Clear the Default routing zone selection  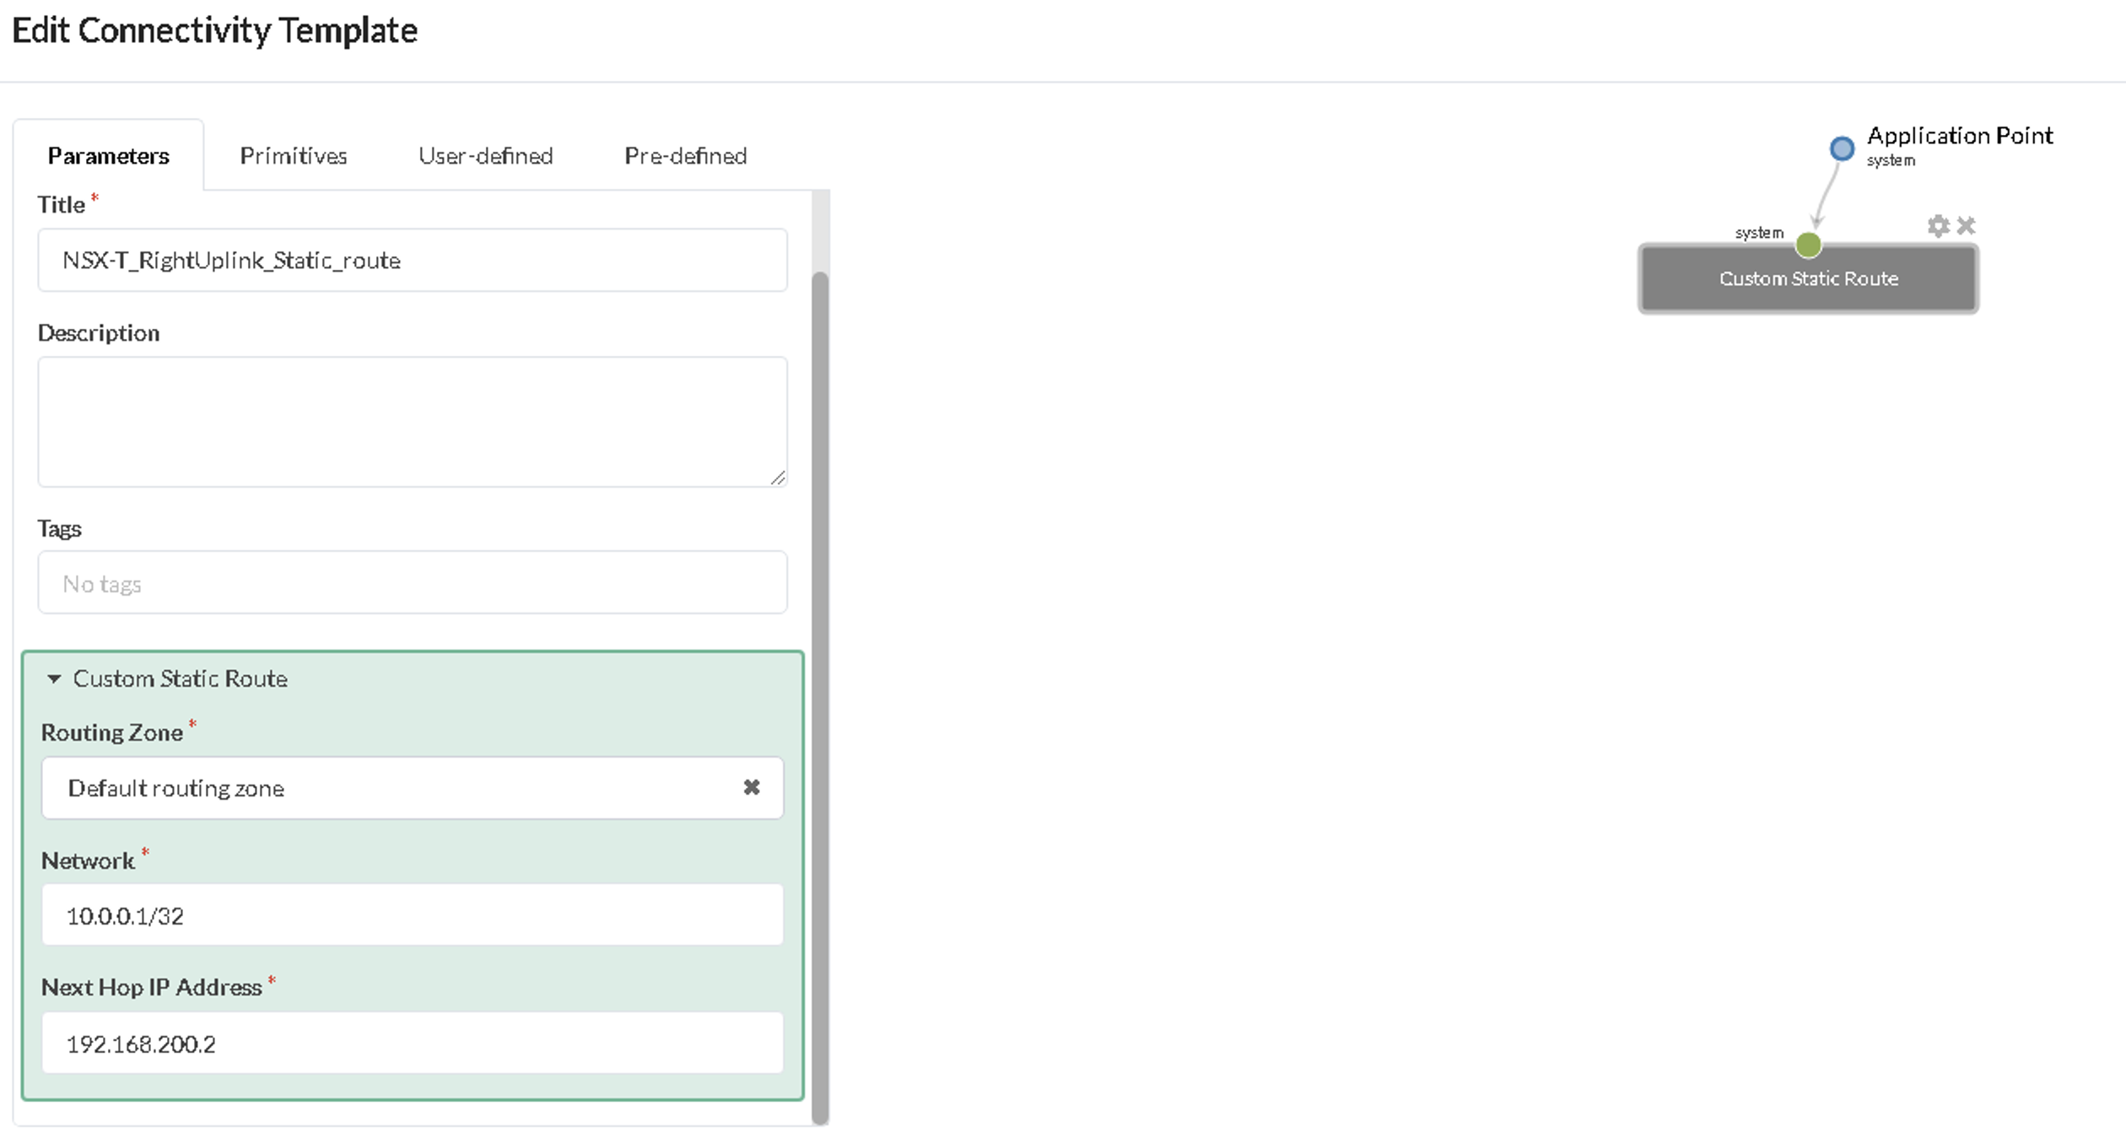point(751,787)
